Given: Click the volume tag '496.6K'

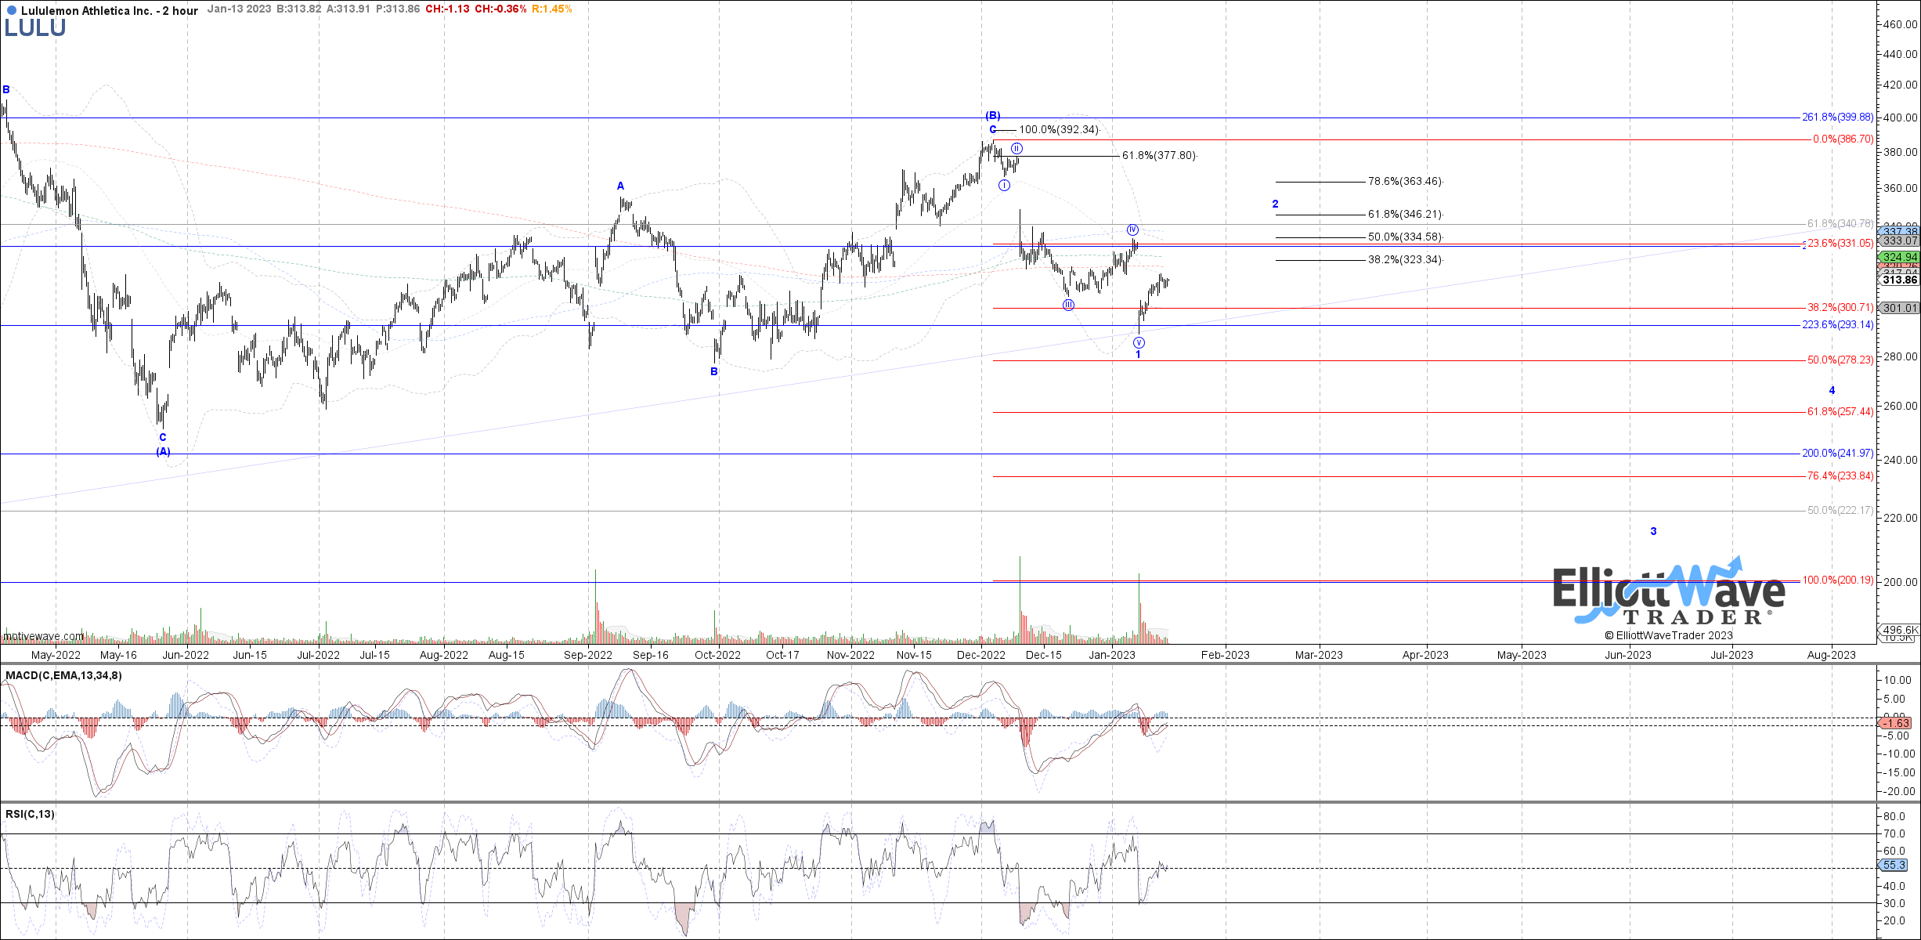Looking at the screenshot, I should (1900, 630).
